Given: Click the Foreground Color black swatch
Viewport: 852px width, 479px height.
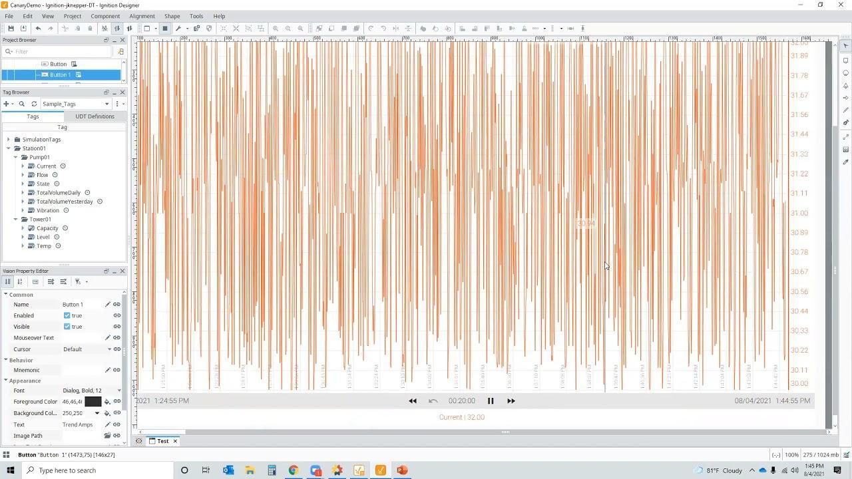Looking at the screenshot, I should [x=93, y=402].
